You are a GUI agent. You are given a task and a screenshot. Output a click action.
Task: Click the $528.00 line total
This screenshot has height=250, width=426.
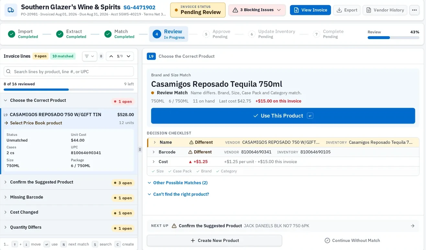tap(126, 115)
